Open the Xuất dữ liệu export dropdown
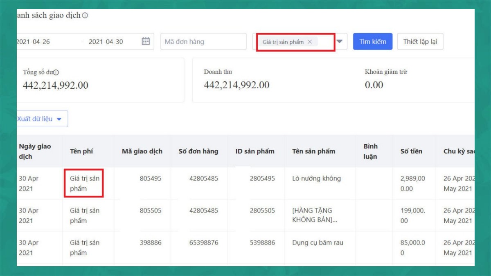 pos(40,119)
